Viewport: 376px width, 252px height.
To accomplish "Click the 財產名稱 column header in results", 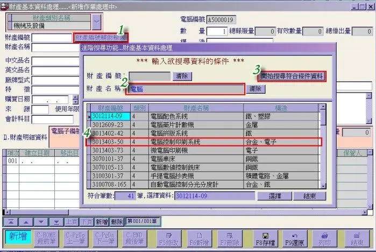I will (x=196, y=108).
